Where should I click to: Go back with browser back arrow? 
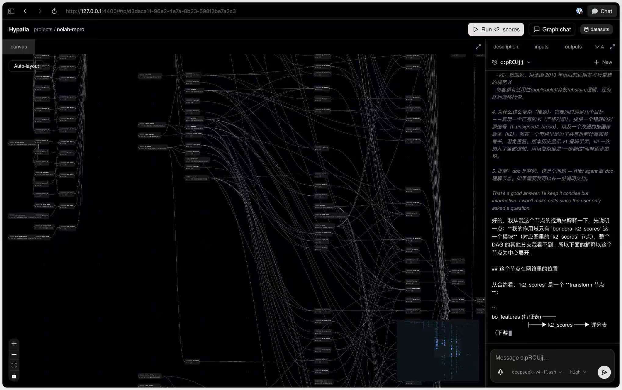(x=25, y=11)
